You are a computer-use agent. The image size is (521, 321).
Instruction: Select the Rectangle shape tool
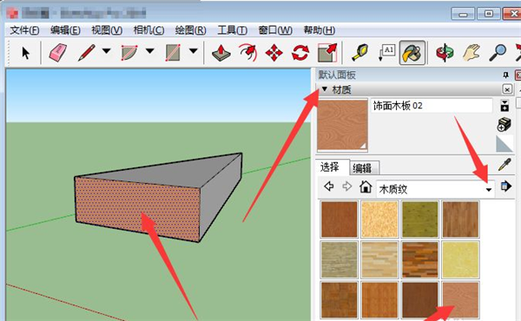coord(173,52)
